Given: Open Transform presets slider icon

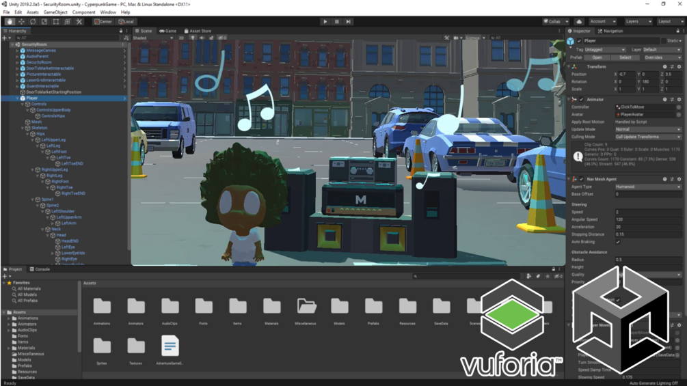Looking at the screenshot, I should click(672, 66).
